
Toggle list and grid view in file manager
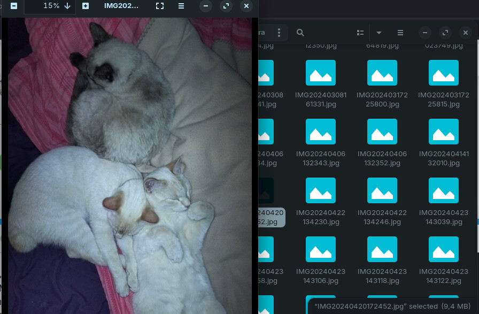[x=360, y=33]
